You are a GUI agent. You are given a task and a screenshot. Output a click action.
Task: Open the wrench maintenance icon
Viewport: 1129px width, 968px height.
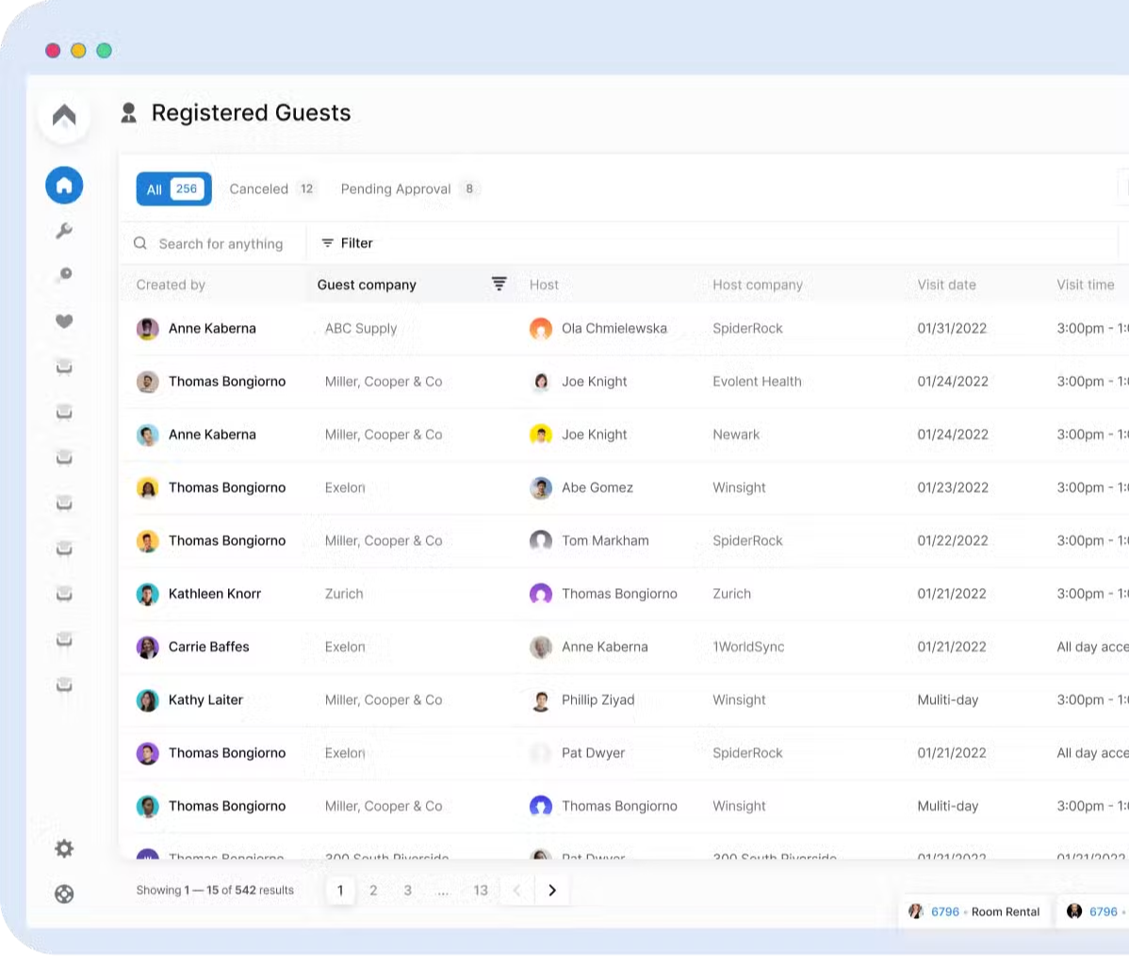point(64,231)
